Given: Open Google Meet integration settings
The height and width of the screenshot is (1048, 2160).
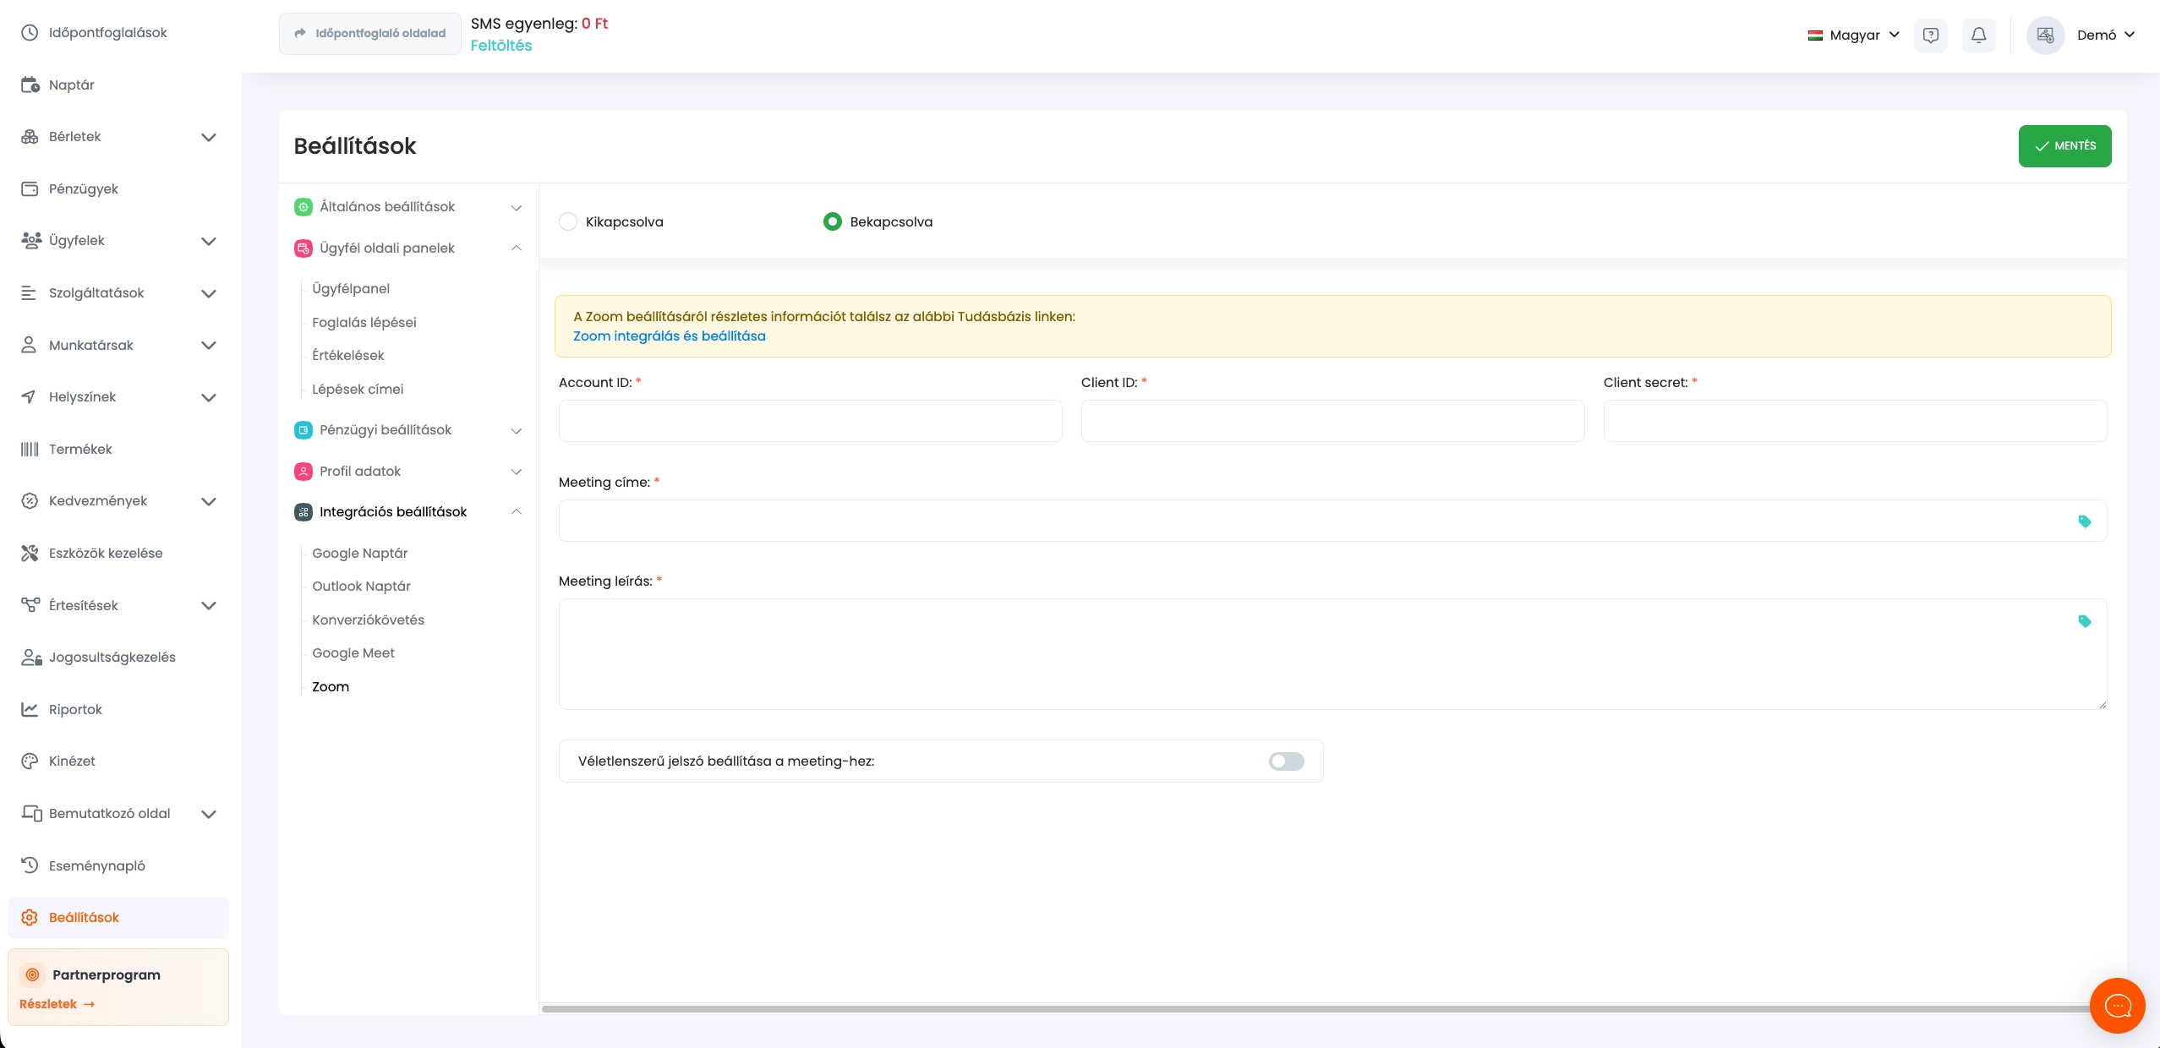Looking at the screenshot, I should (x=353, y=653).
